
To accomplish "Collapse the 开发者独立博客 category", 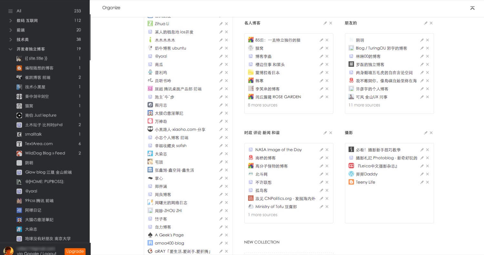I will tap(11, 49).
